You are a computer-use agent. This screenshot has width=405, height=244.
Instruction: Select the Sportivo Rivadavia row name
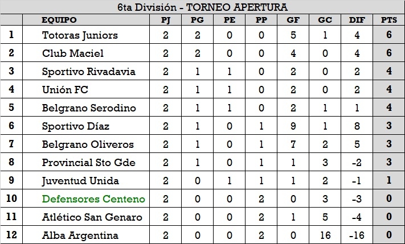[88, 72]
